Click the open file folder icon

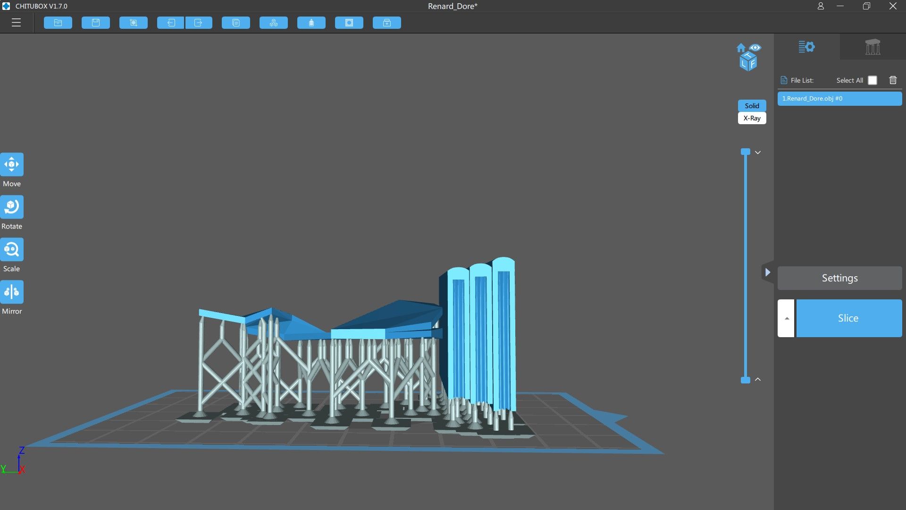pos(58,23)
